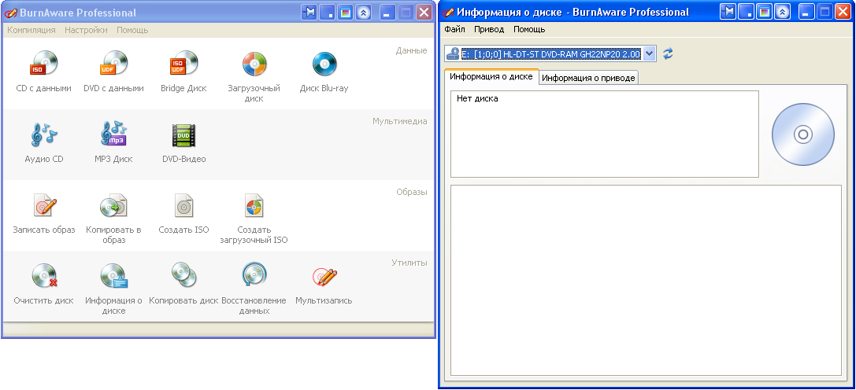Open Информация о диске utility
Viewport: 856px width, 390px height.
coord(113,275)
